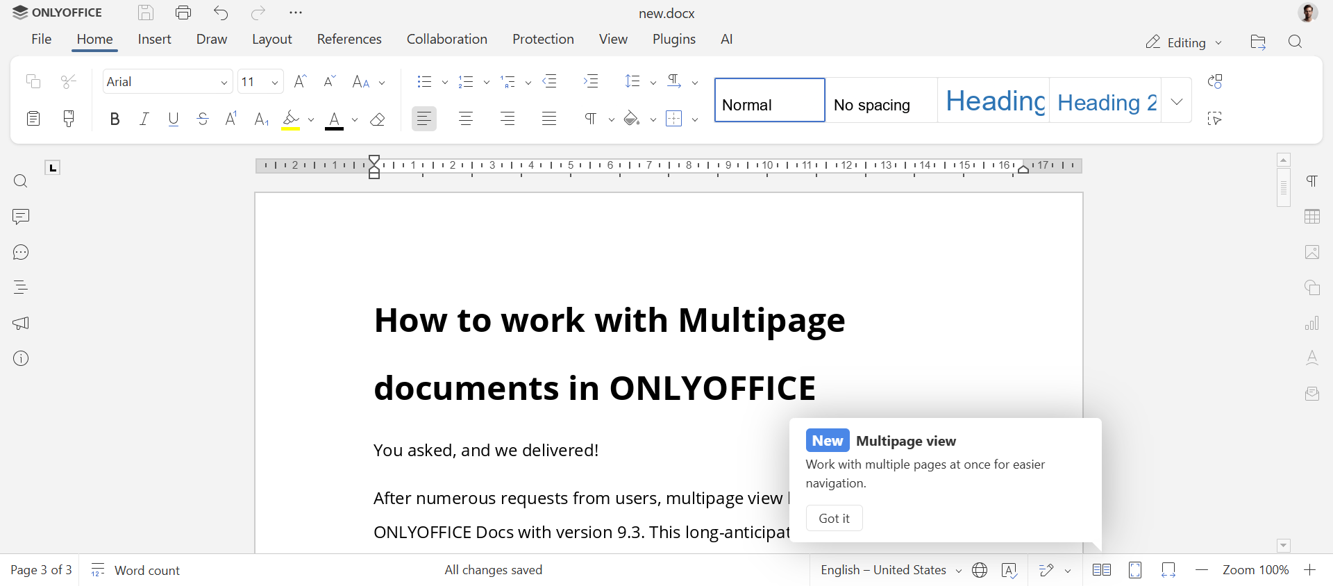
Task: Select the Copy style paintbrush
Action: [x=69, y=119]
